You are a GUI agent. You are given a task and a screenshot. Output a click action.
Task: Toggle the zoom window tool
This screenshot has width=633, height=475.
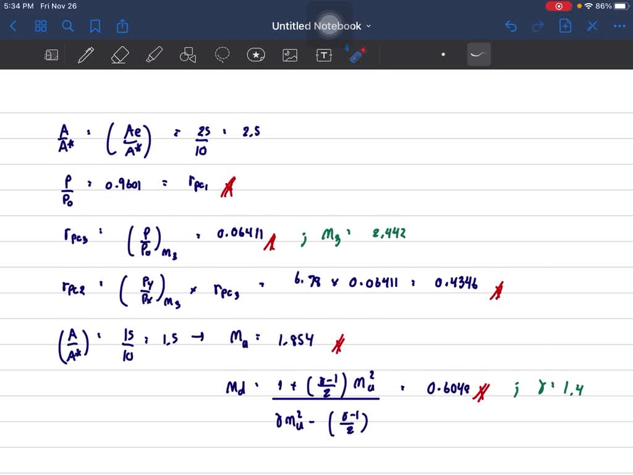pos(51,55)
